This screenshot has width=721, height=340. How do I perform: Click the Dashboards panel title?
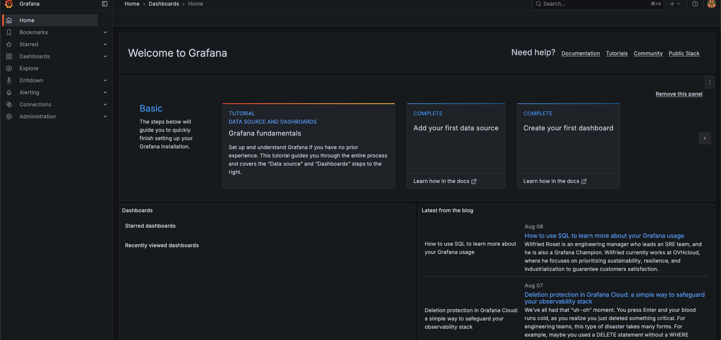[137, 210]
